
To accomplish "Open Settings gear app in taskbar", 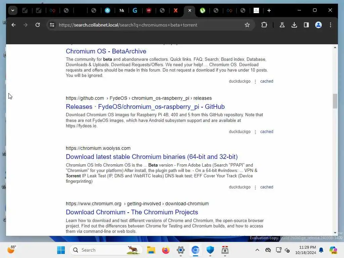I will [x=180, y=250].
